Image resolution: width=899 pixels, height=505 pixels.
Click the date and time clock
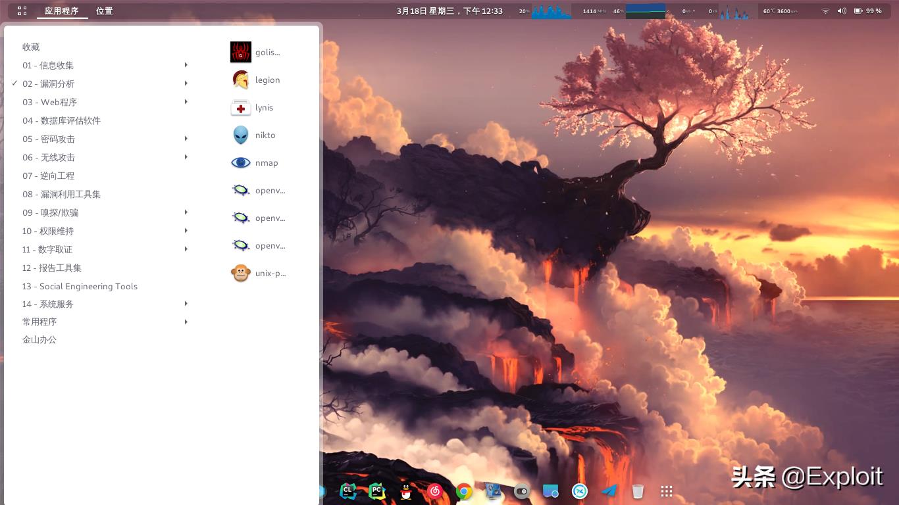[449, 11]
